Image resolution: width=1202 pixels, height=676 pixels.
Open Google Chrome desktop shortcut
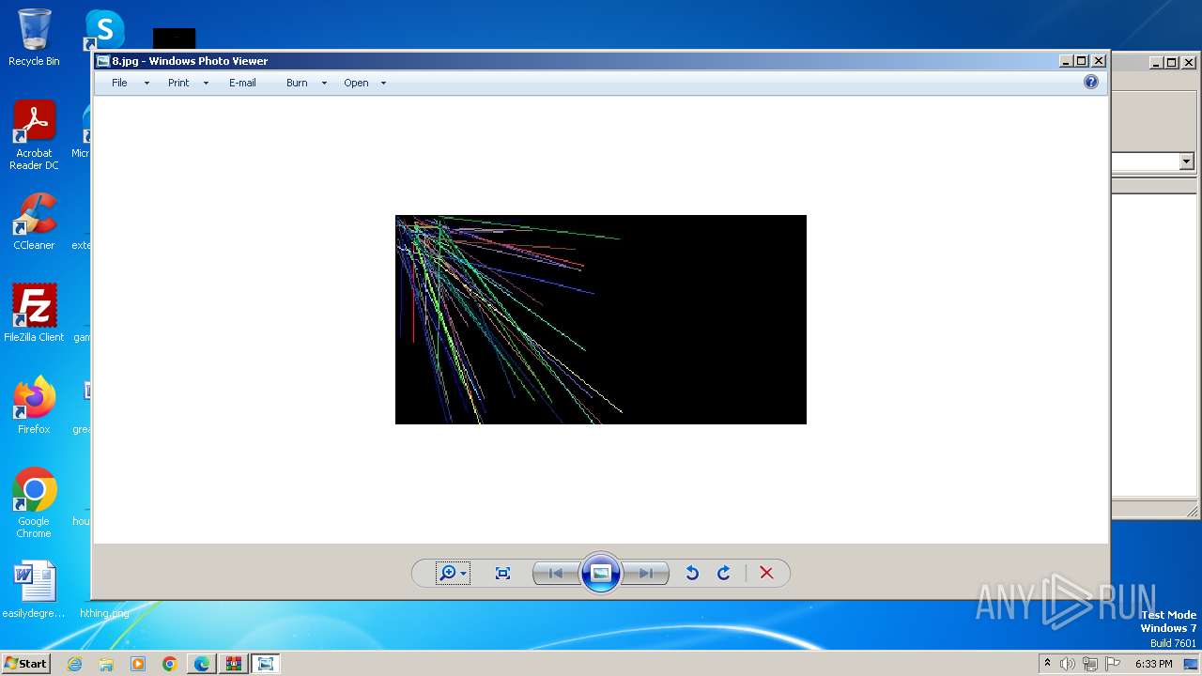click(34, 502)
